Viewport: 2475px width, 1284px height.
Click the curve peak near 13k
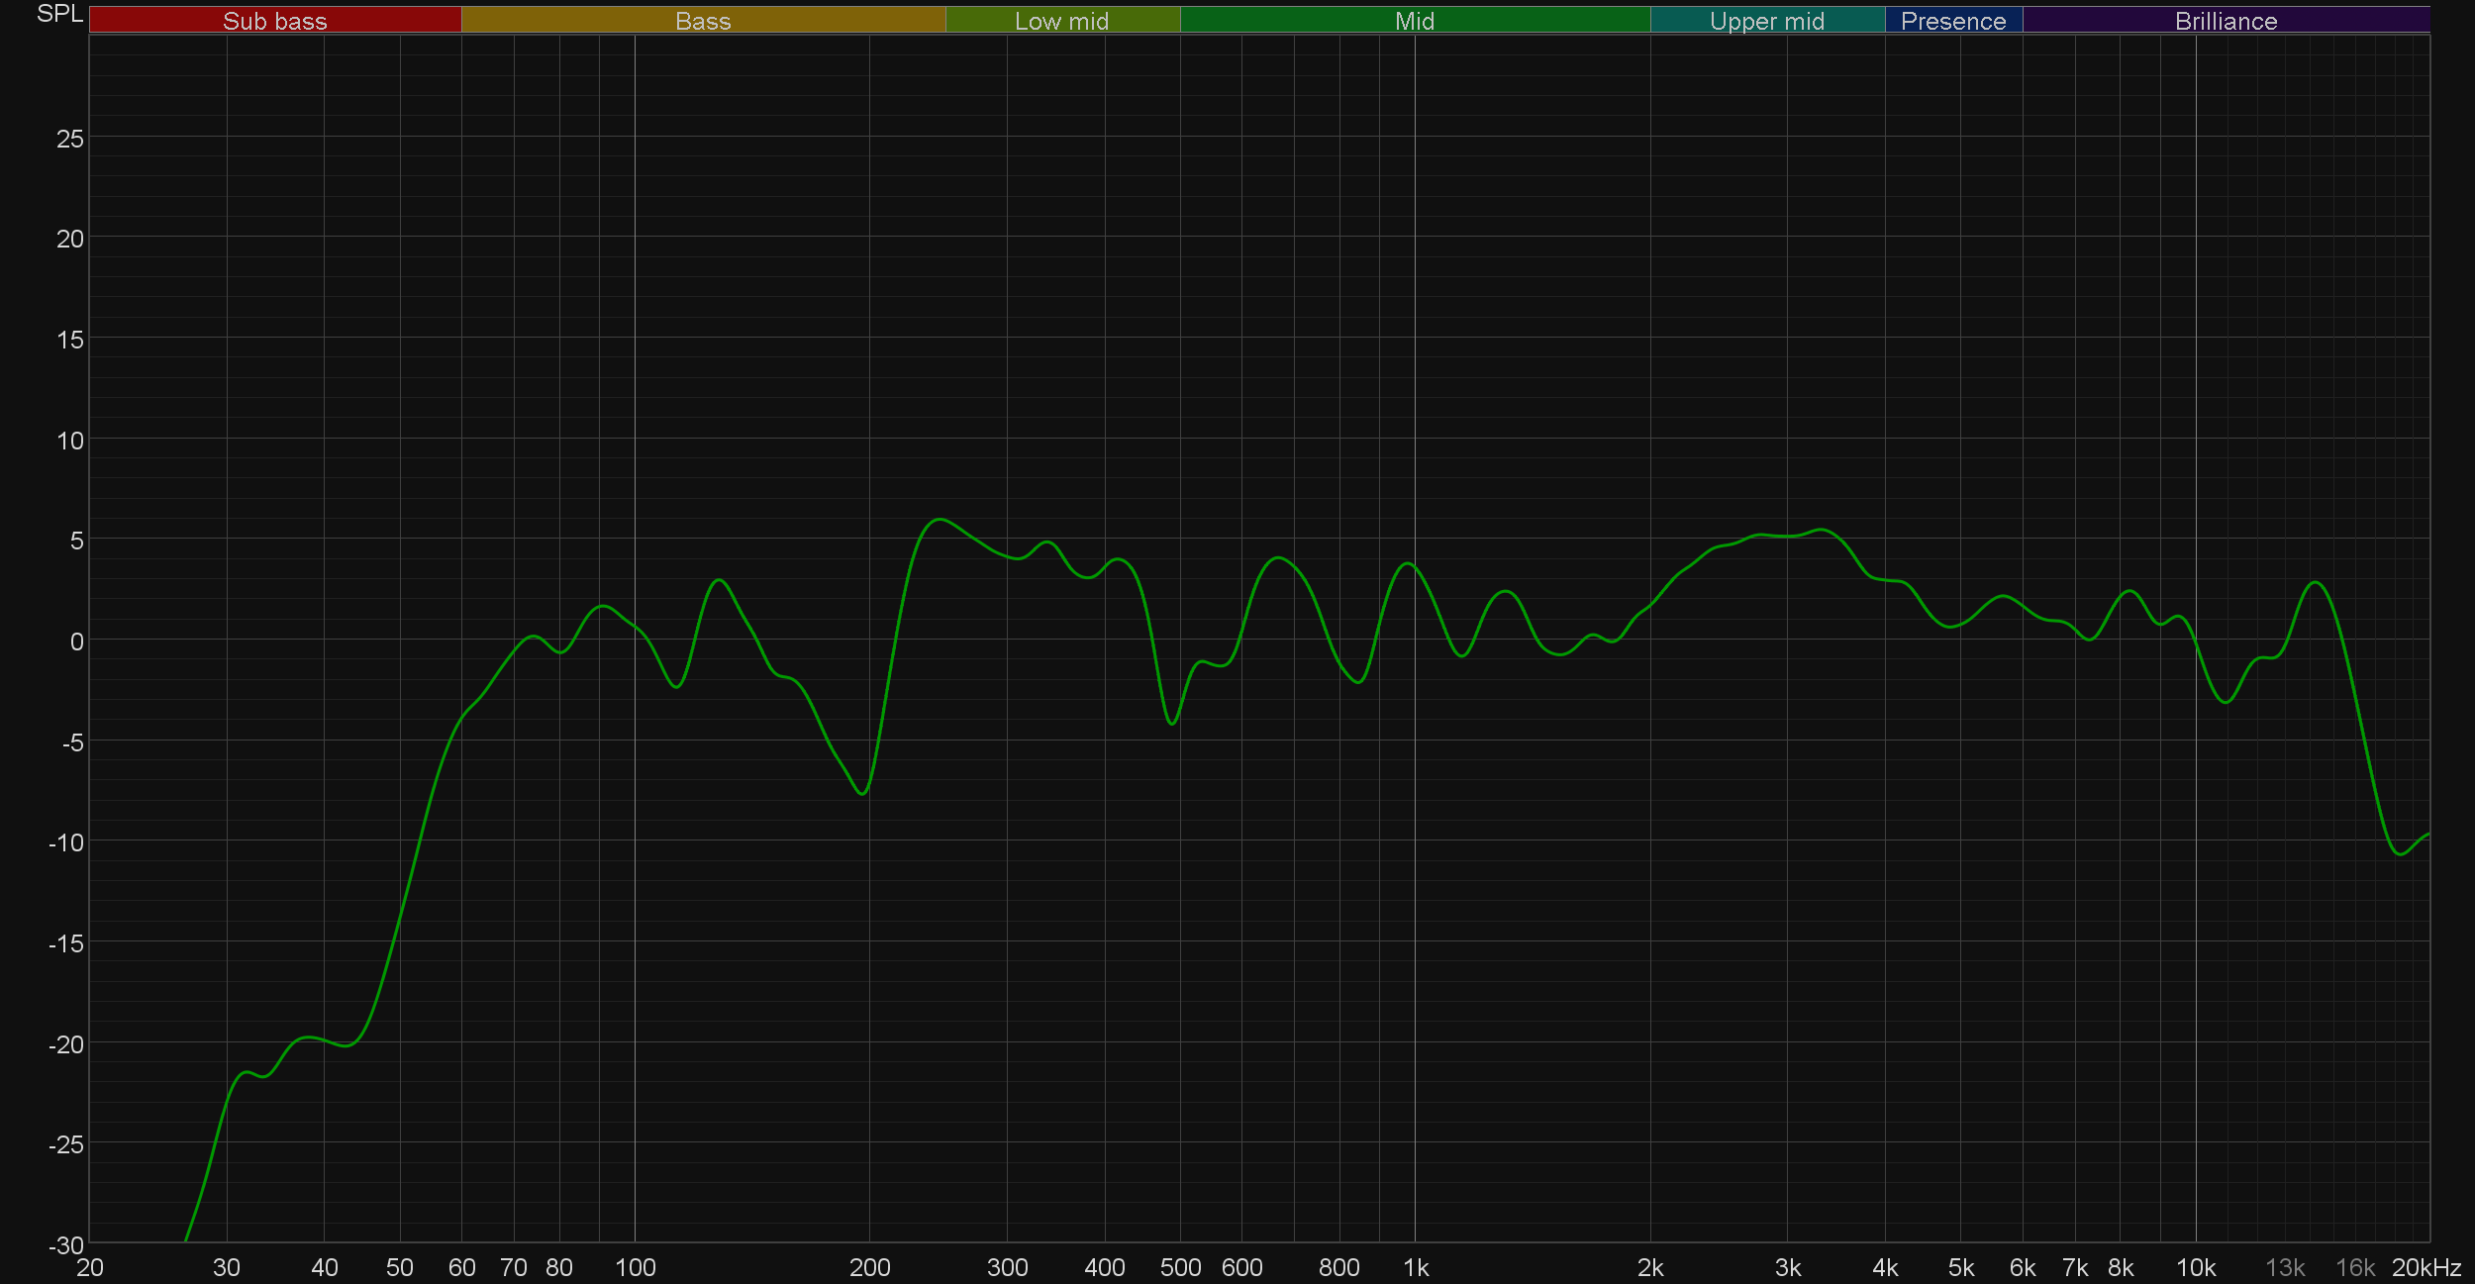click(x=2316, y=582)
